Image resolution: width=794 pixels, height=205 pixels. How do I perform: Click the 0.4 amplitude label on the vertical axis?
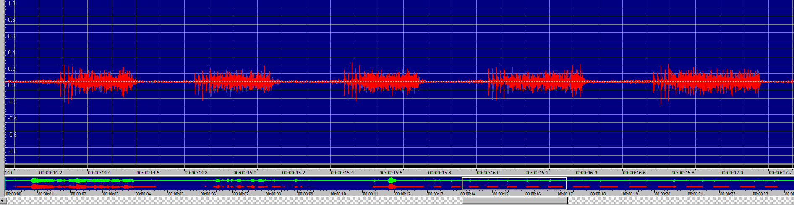11,53
